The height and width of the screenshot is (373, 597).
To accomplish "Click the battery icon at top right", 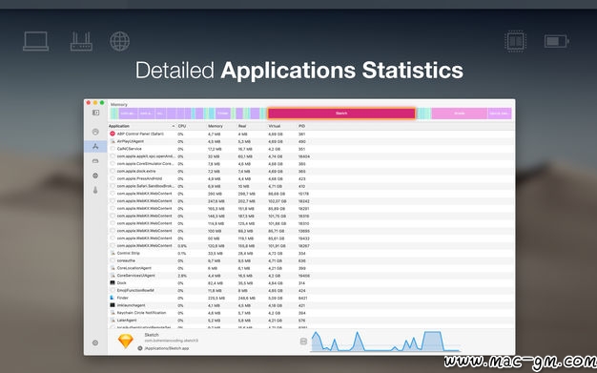I will click(557, 41).
